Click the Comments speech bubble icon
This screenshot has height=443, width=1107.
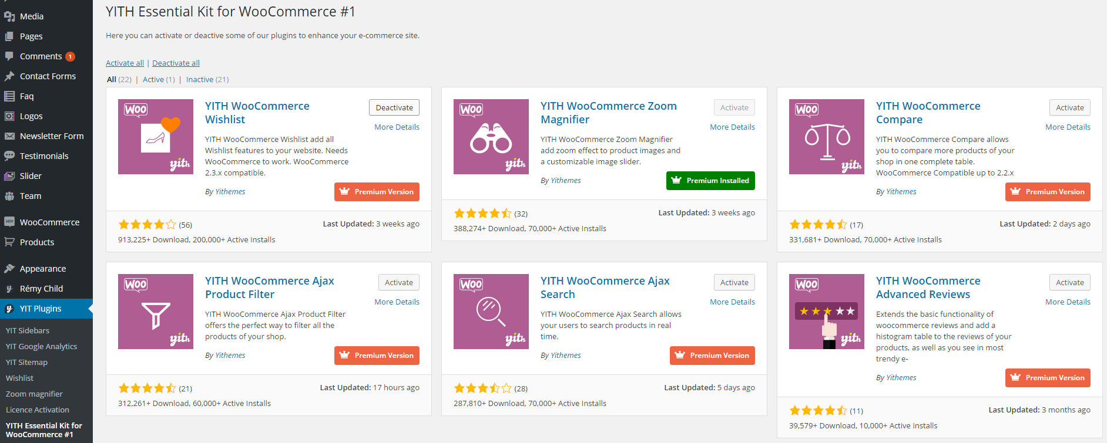(9, 56)
